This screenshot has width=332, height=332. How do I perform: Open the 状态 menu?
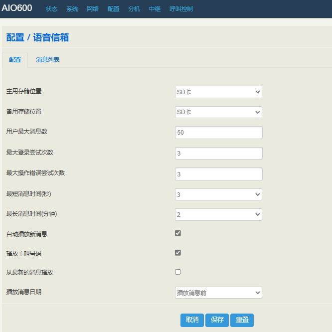coord(51,9)
